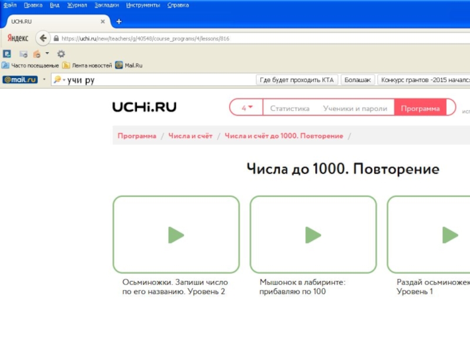Image resolution: width=470 pixels, height=352 pixels.
Task: Open the Инструменты menu
Action: (x=143, y=5)
